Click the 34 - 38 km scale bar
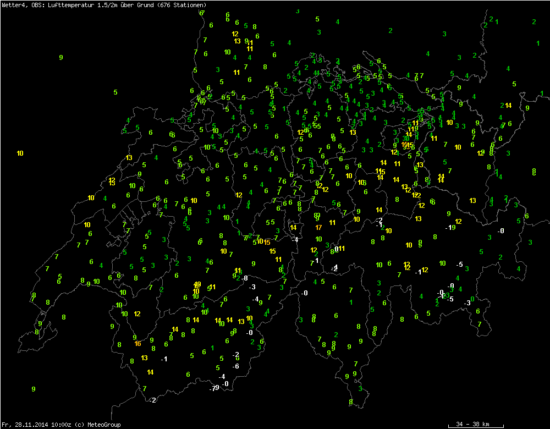 pyautogui.click(x=472, y=425)
